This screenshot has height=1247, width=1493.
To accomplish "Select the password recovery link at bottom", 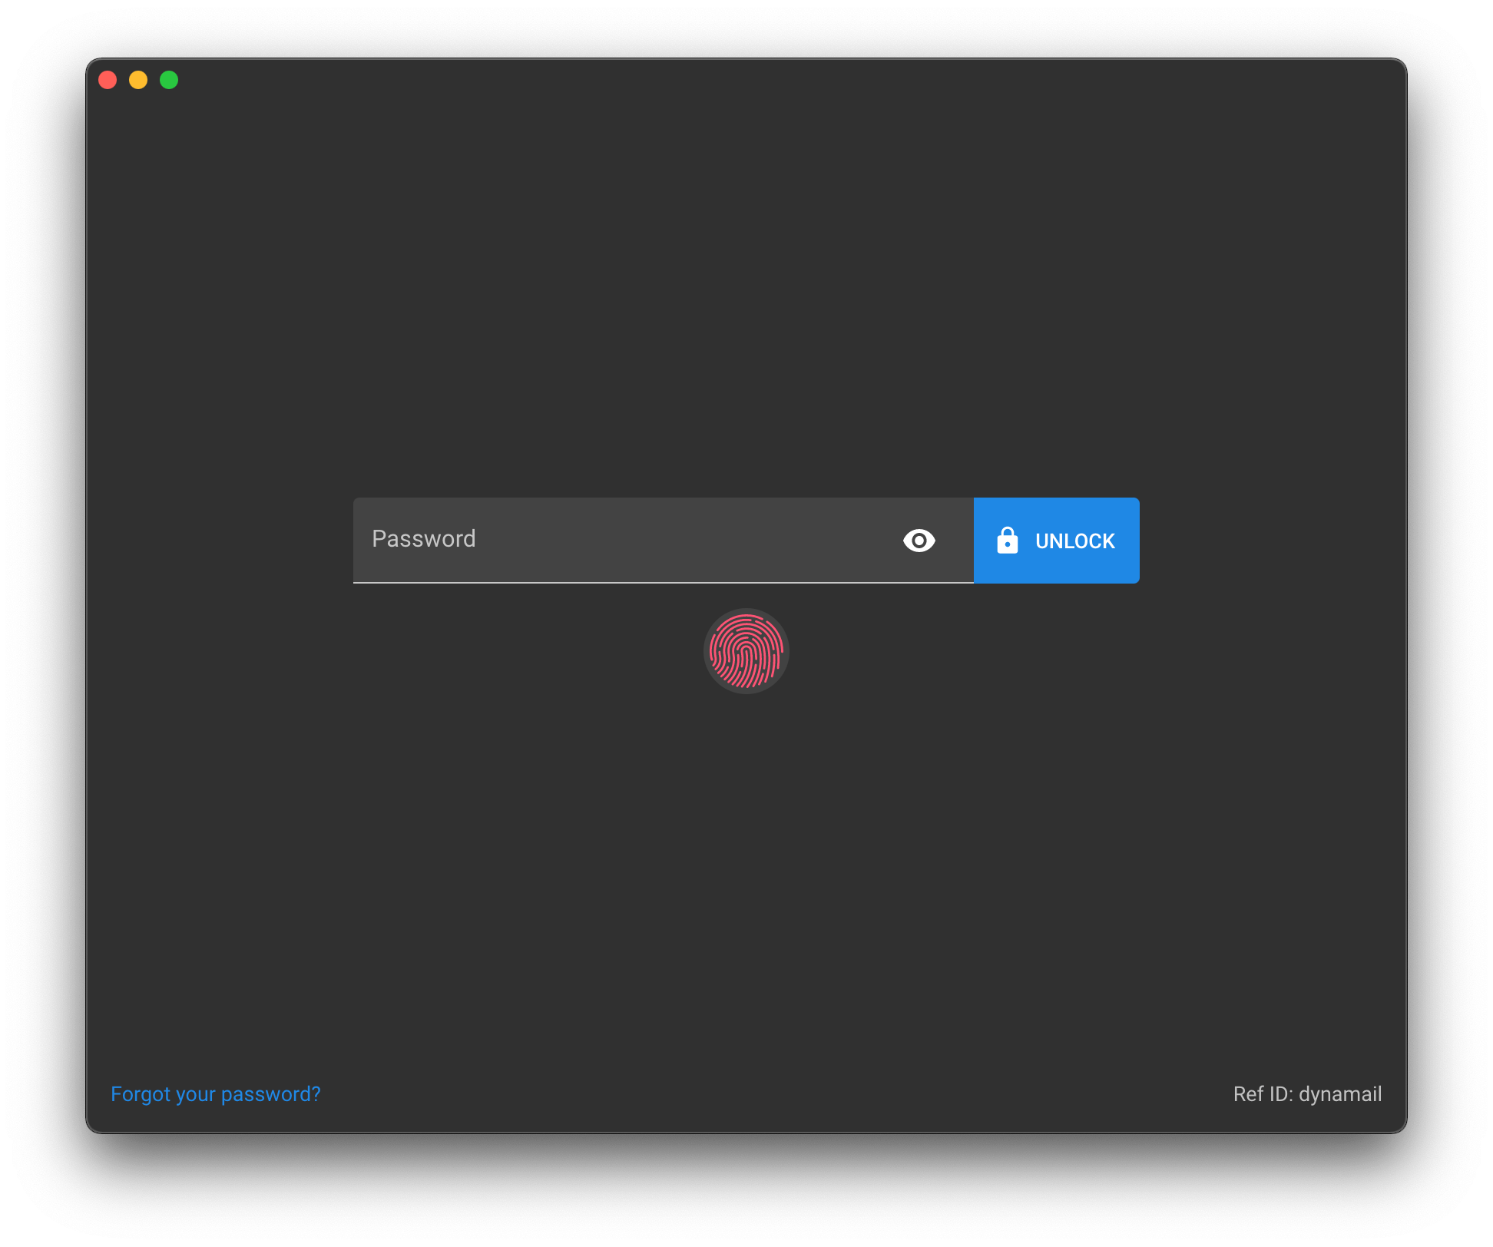I will tap(215, 1094).
